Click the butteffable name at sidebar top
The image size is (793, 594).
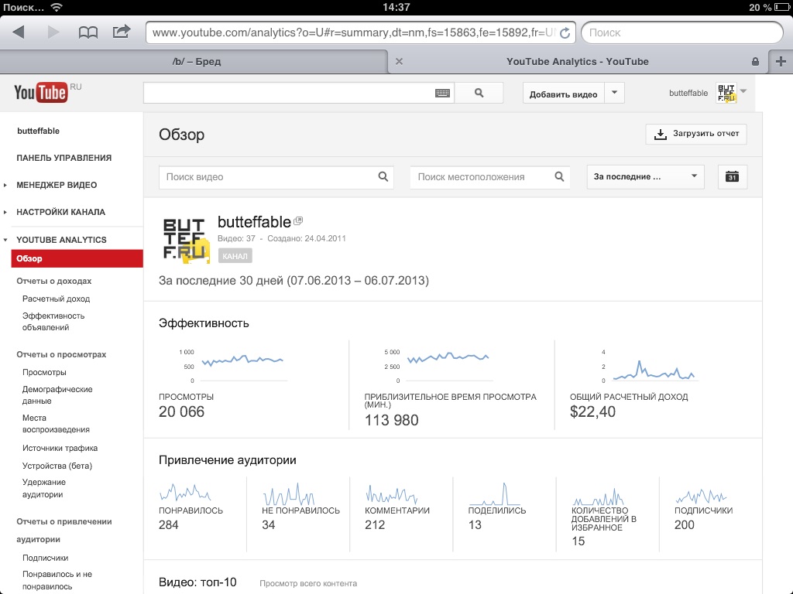coord(39,131)
